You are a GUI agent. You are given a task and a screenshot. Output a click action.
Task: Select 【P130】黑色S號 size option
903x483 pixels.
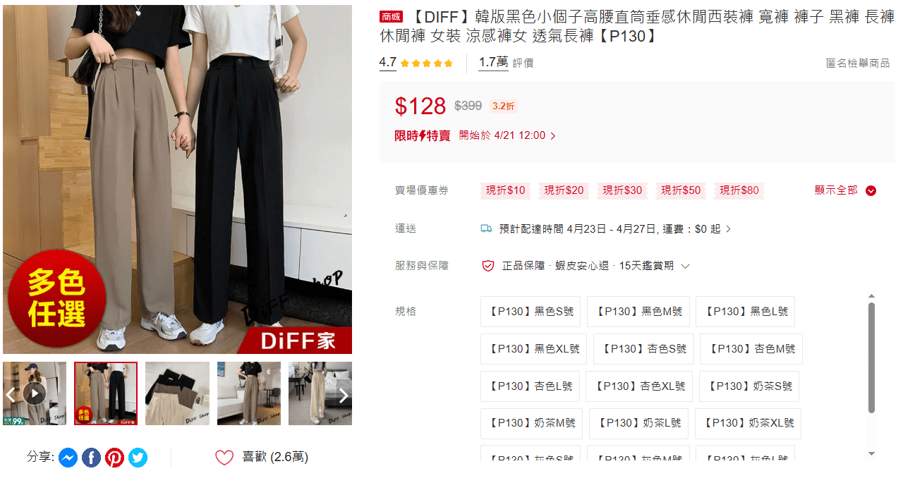click(x=531, y=312)
